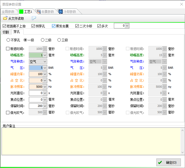Screen dimensions: 185x168
Task: Click the BAR unit next to first-level 气压
Action: [51, 68]
